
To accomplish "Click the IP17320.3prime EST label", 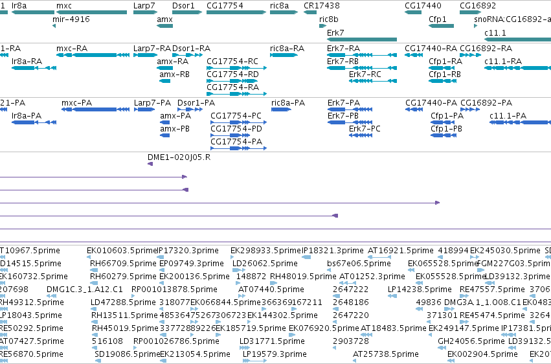I will tap(188, 250).
